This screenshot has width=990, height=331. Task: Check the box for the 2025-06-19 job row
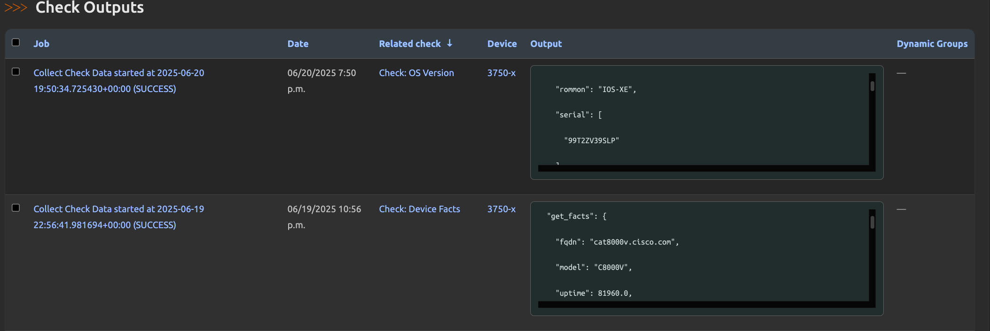pyautogui.click(x=16, y=208)
